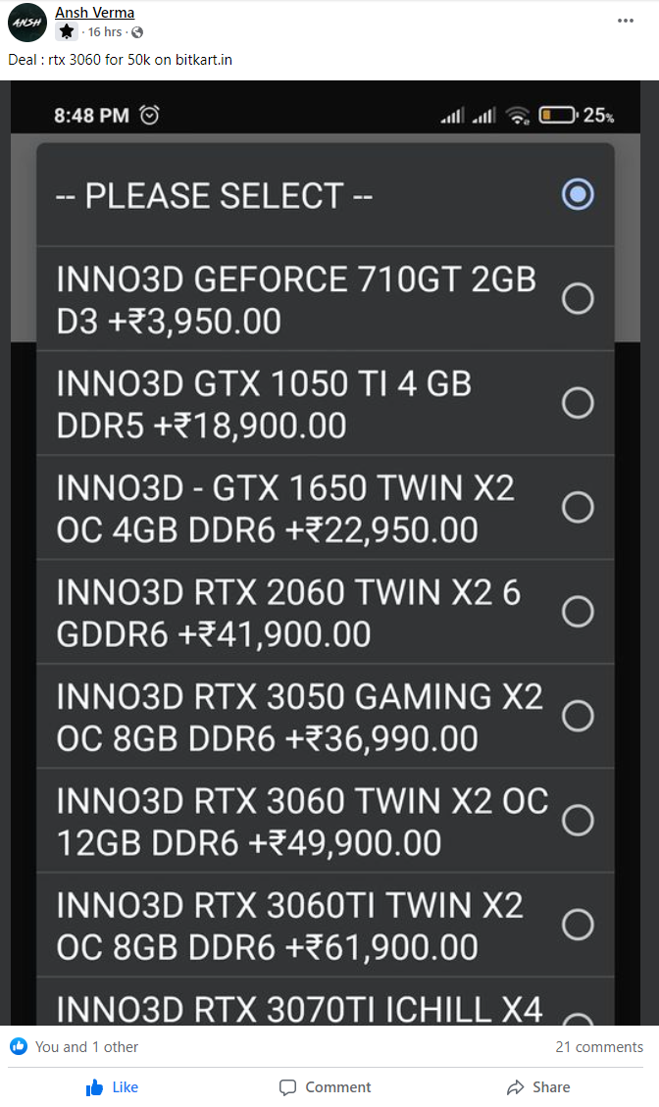Open Ansh Verma's profile name link
The width and height of the screenshot is (659, 1107).
95,12
